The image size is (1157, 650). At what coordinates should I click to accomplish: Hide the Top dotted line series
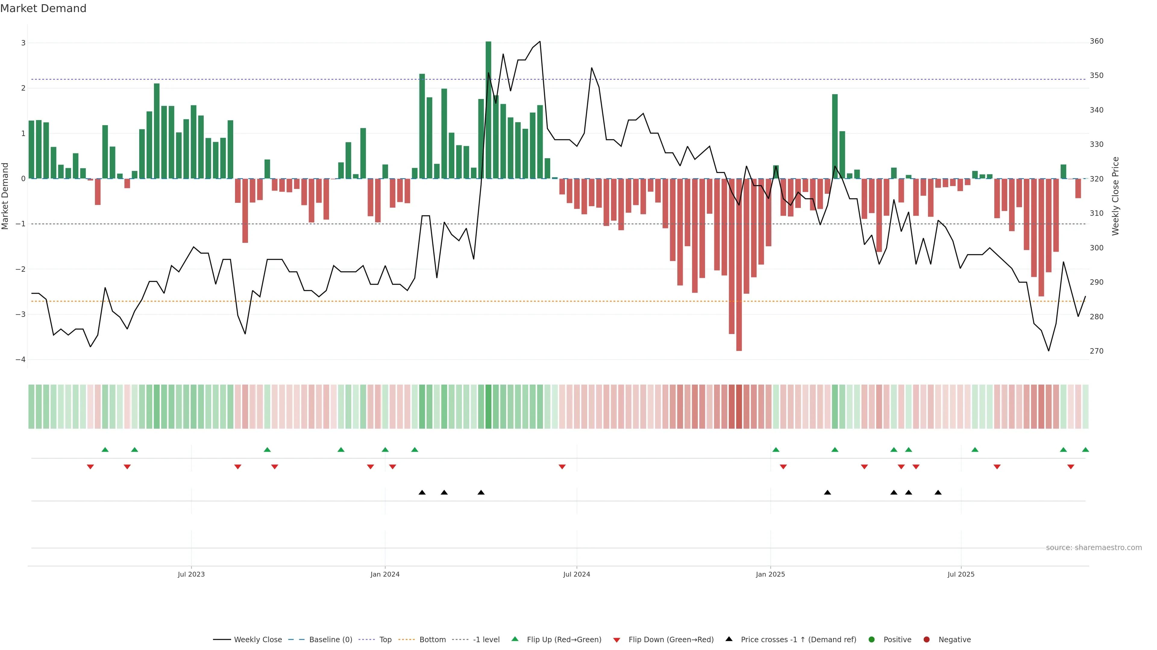click(385, 640)
